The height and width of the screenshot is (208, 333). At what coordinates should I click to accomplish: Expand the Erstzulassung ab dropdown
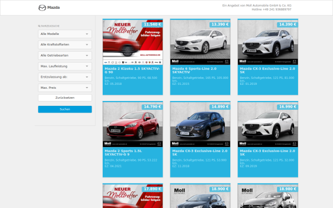click(x=65, y=77)
